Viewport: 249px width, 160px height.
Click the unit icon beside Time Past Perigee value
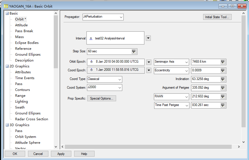223,105
